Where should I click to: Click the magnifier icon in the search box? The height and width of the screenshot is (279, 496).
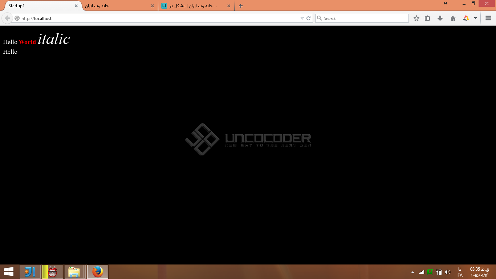coord(320,18)
